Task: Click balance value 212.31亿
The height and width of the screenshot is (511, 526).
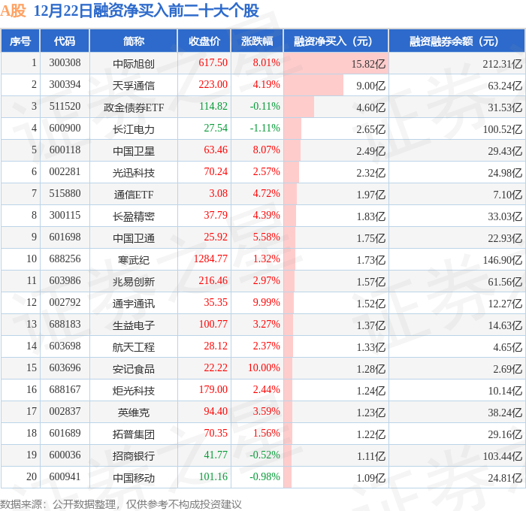Action: [x=502, y=64]
